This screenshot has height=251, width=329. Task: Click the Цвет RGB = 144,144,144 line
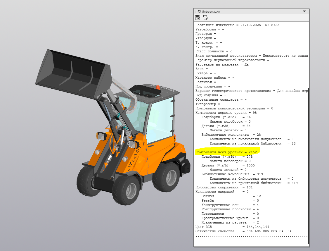232,227
